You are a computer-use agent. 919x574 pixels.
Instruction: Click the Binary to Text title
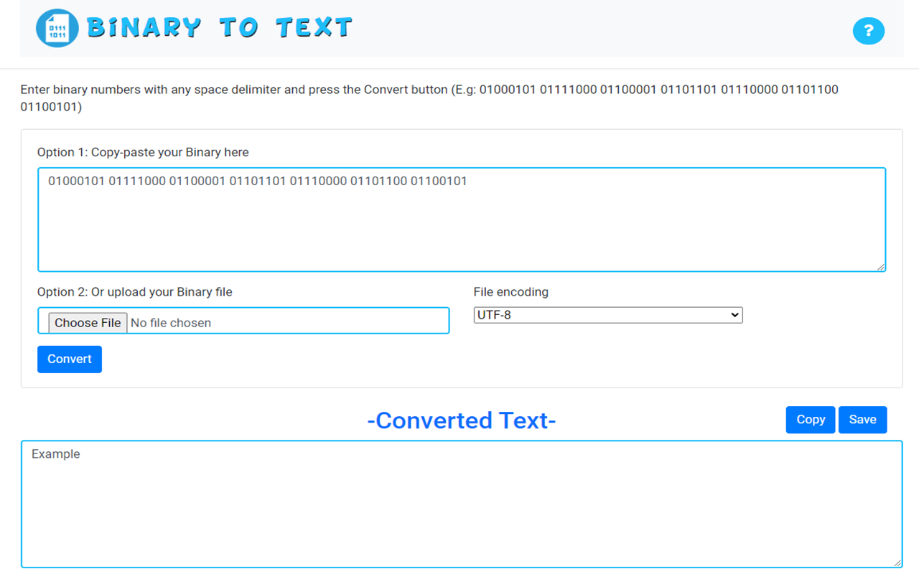point(220,28)
